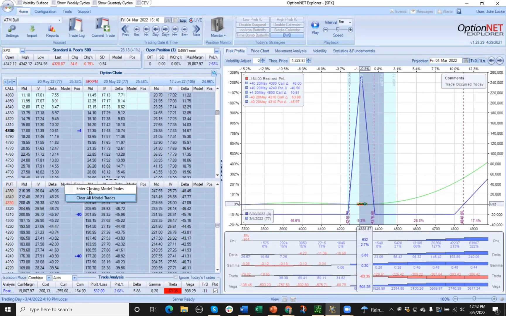Toggle the T+0 projection button
Image resolution: width=506 pixels, height=316 pixels.
(x=473, y=61)
